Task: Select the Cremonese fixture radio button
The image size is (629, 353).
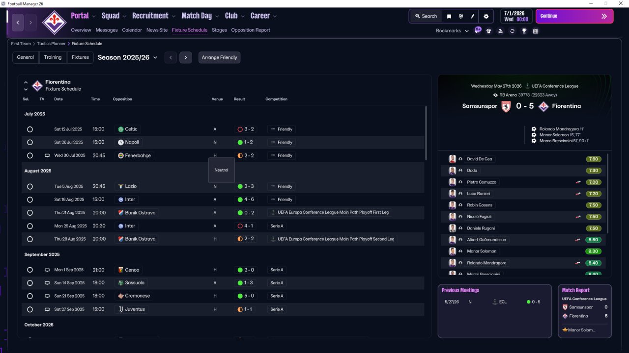Action: (x=30, y=296)
